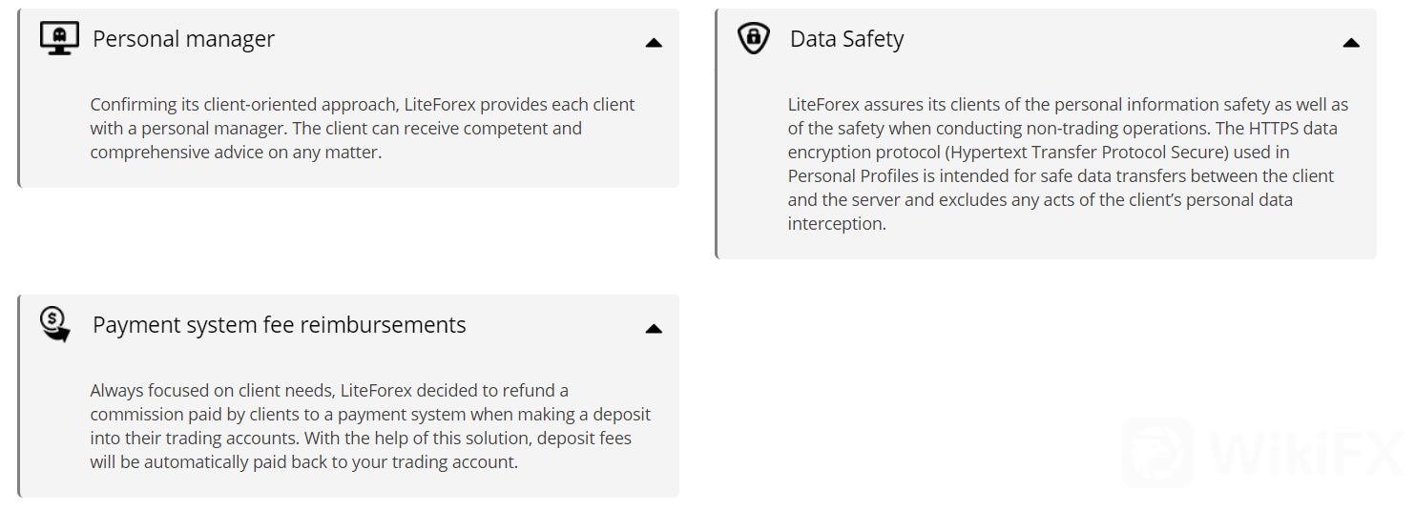The width and height of the screenshot is (1415, 511).
Task: Click the "comprehensive advice on any matter" line
Action: tap(236, 152)
